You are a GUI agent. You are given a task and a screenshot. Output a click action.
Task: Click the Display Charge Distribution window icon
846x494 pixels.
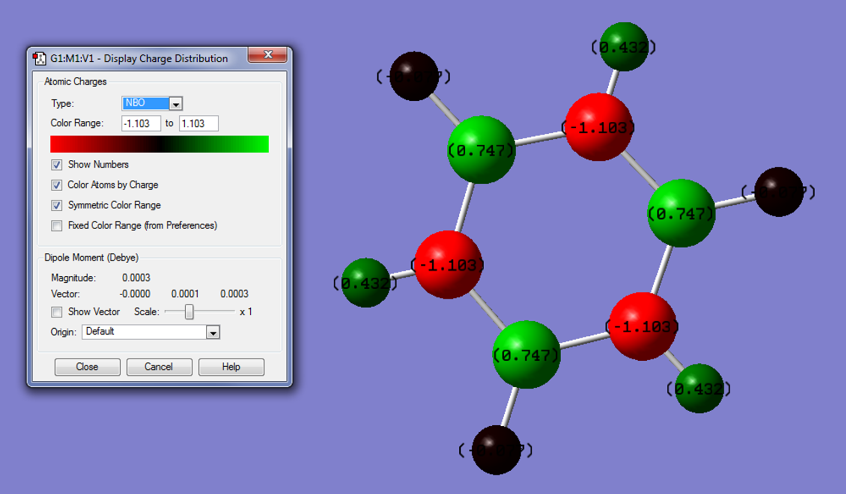click(39, 58)
